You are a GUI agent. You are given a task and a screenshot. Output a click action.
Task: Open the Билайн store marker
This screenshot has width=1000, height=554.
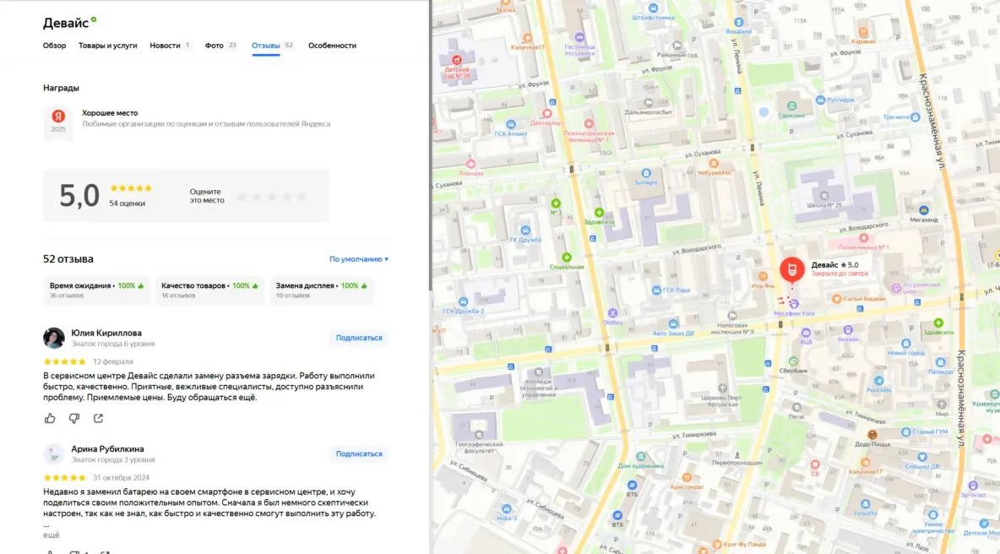click(848, 329)
